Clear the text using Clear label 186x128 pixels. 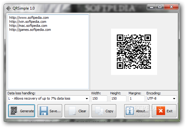click(82, 111)
